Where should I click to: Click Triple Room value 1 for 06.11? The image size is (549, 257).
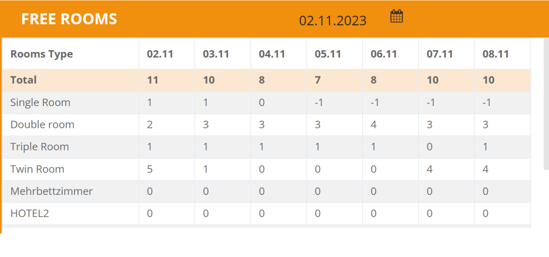pos(374,147)
